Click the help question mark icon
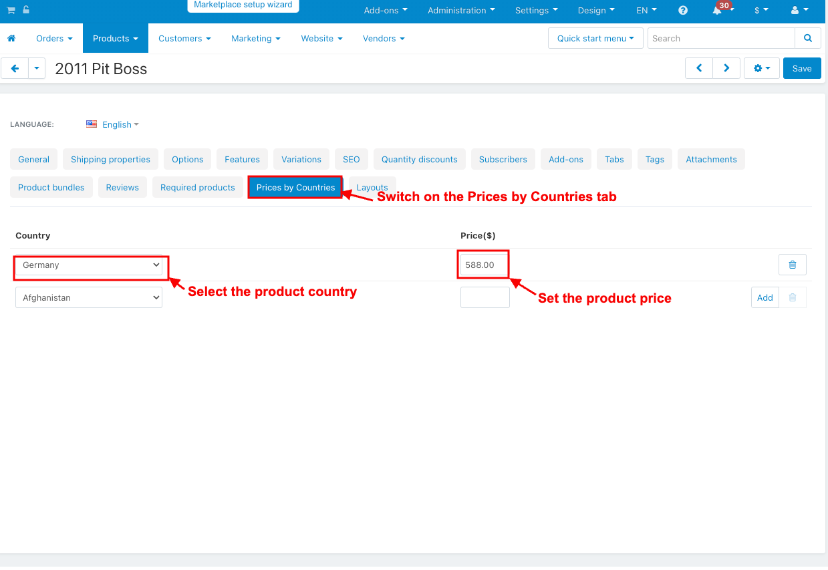 (x=683, y=11)
